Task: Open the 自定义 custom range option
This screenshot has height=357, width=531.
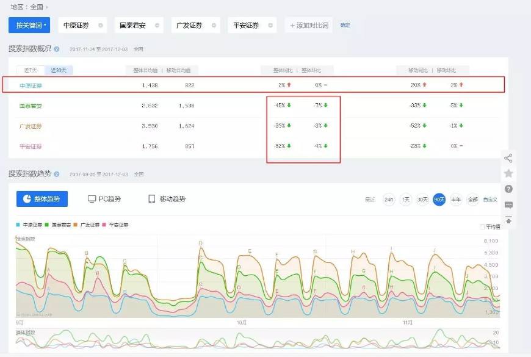Action: coord(490,200)
